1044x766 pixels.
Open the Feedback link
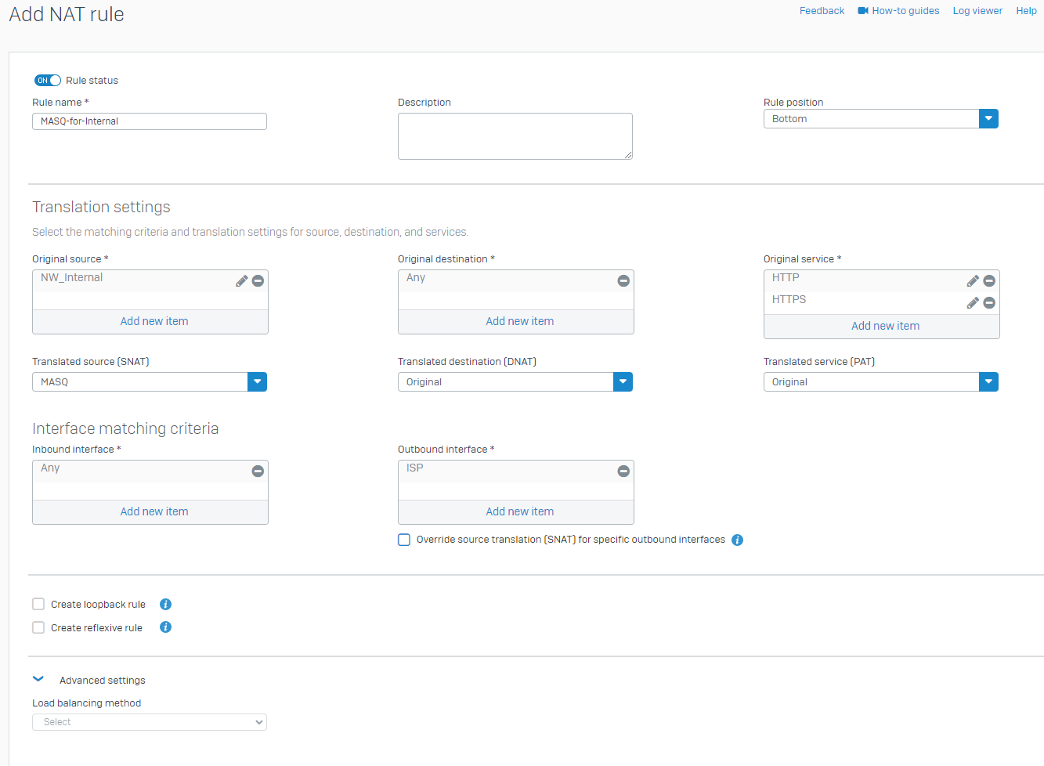822,11
